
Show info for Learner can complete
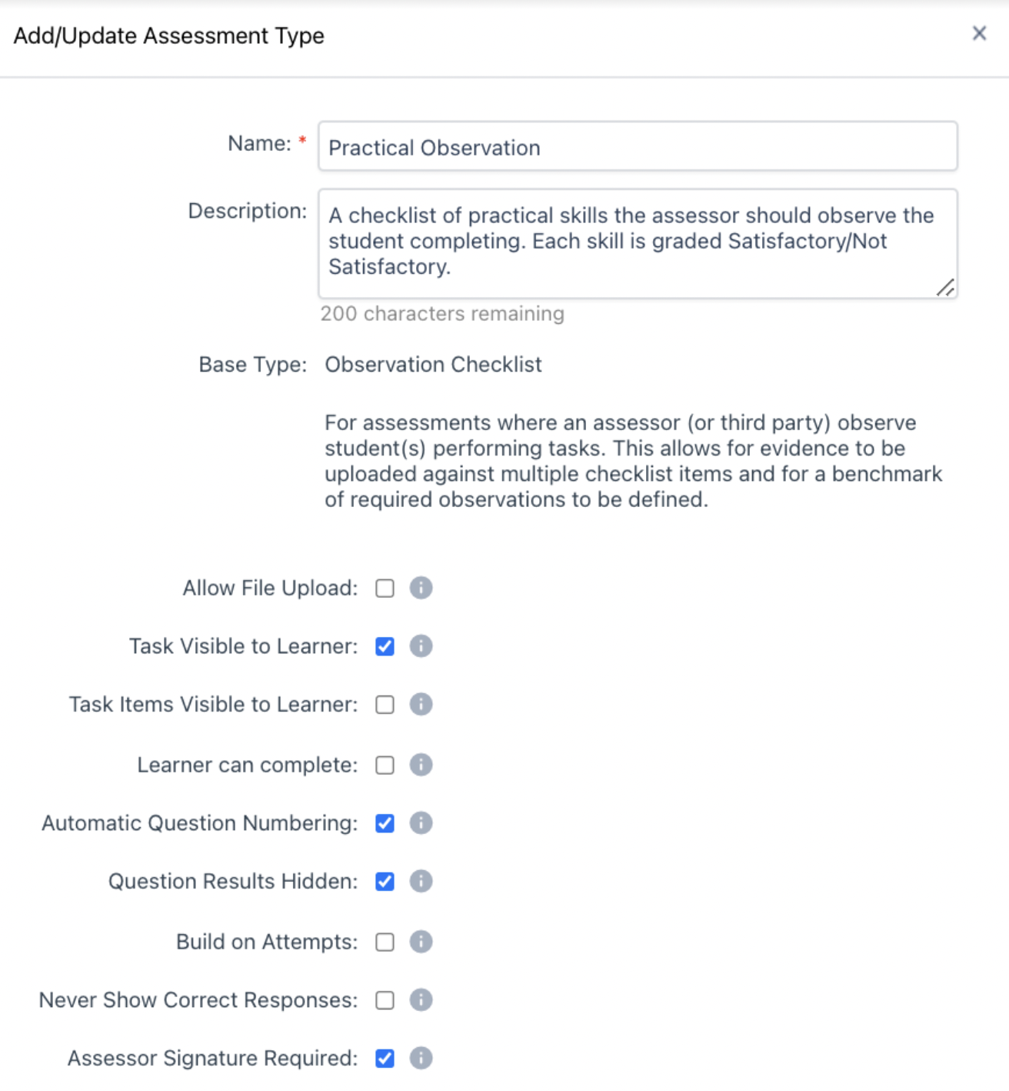(x=421, y=765)
